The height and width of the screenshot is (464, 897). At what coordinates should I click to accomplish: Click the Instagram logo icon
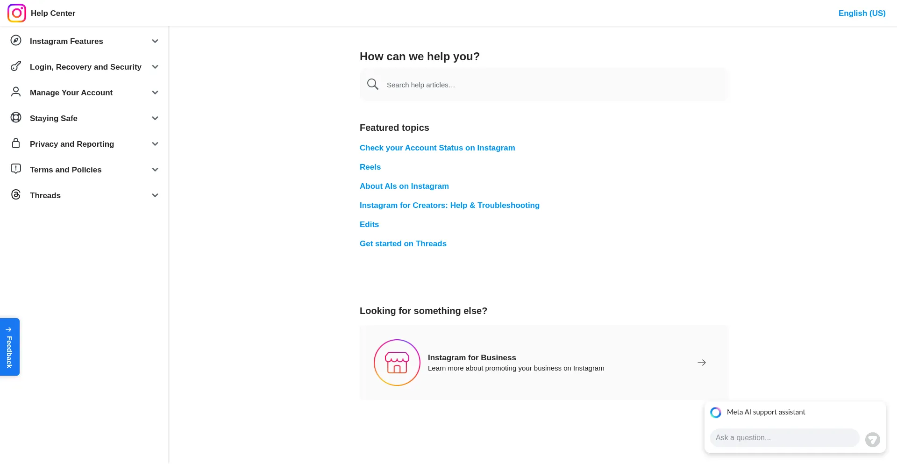point(17,13)
